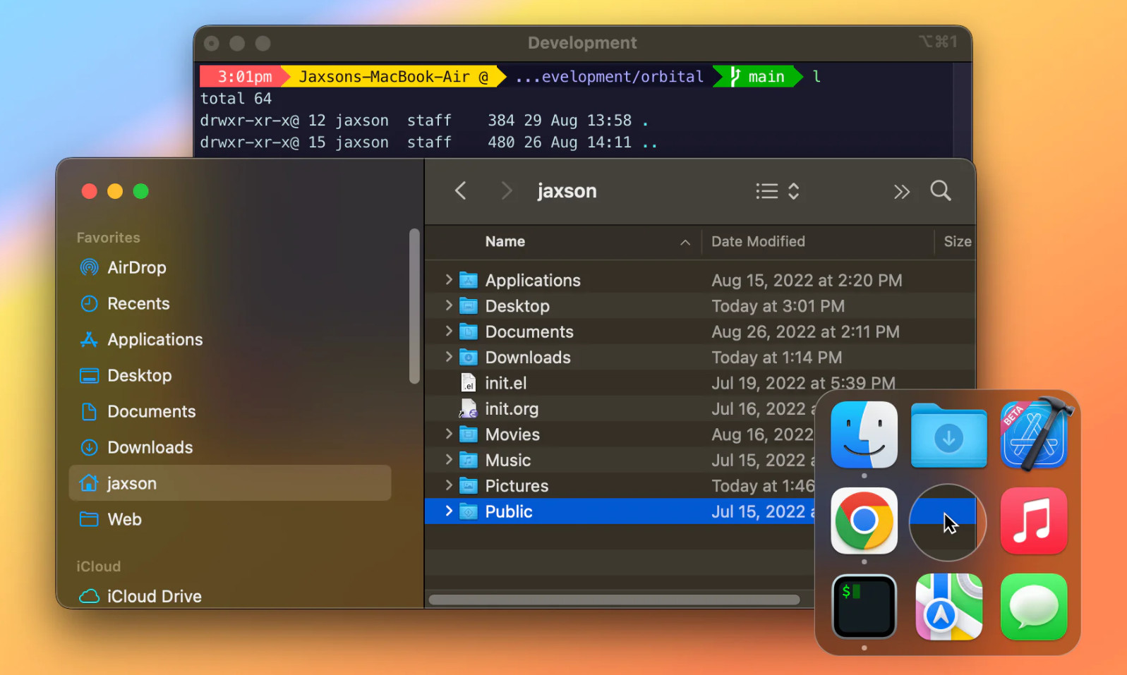Select the Pictures folder name
The height and width of the screenshot is (675, 1127).
tap(517, 486)
